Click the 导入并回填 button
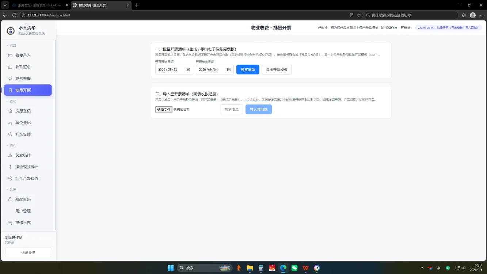 pos(259,110)
